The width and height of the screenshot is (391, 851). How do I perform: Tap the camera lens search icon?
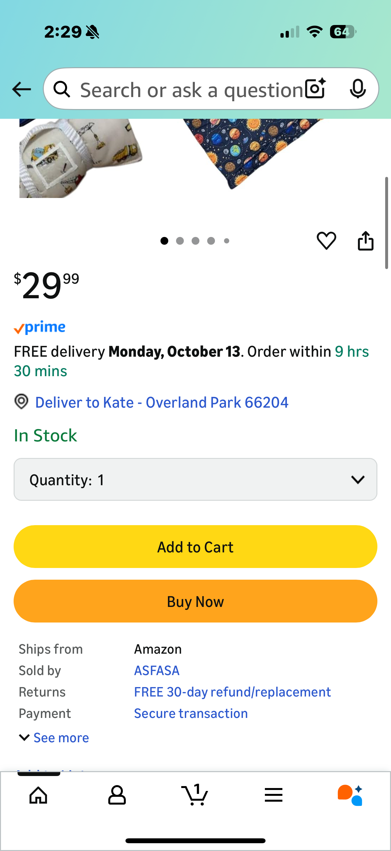pyautogui.click(x=315, y=89)
